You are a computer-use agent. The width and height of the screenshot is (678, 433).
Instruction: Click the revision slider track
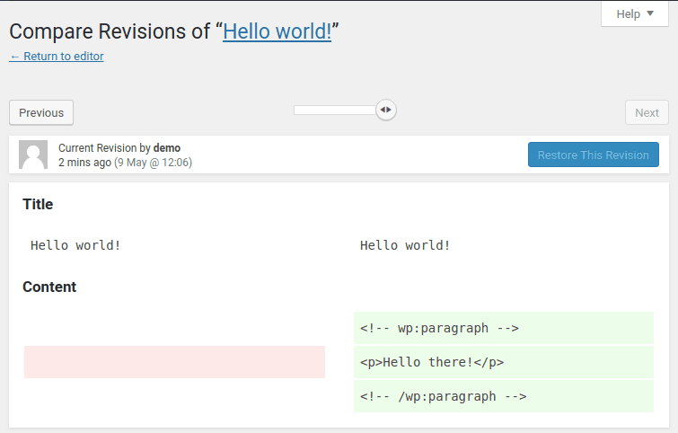click(x=334, y=110)
